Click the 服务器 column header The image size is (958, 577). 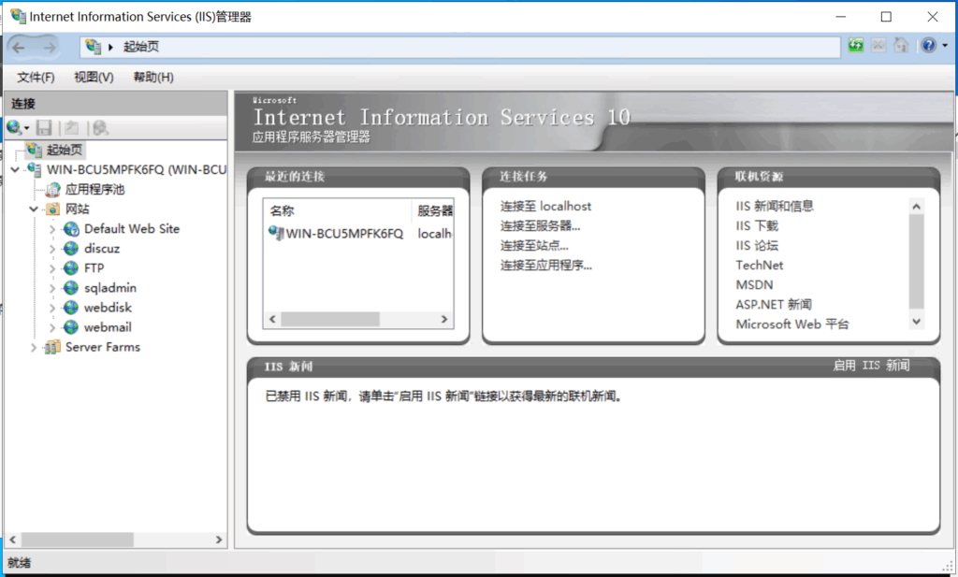click(x=433, y=210)
